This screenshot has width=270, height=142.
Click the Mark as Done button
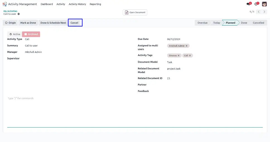[x=28, y=23]
